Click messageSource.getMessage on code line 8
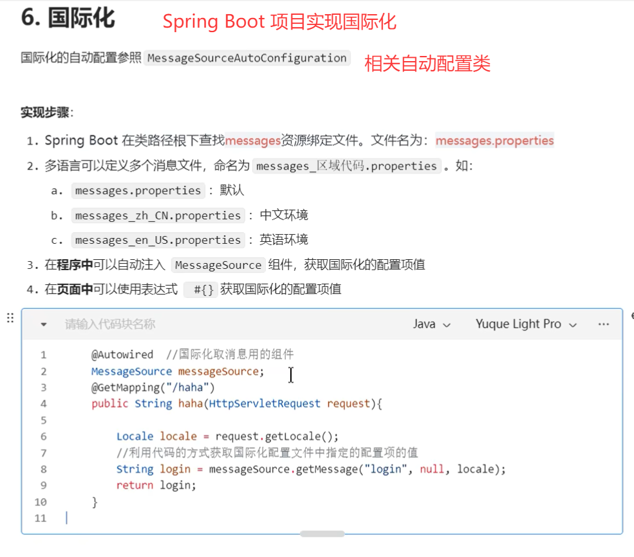Screen dimensions: 634x557 click(x=283, y=470)
